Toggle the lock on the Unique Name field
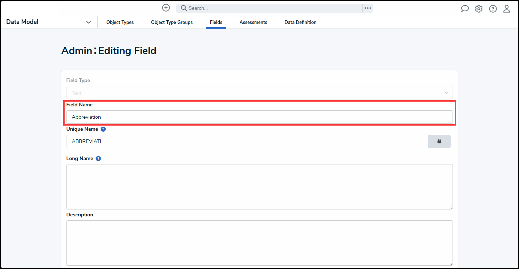Viewport: 519px width, 269px height. point(439,141)
